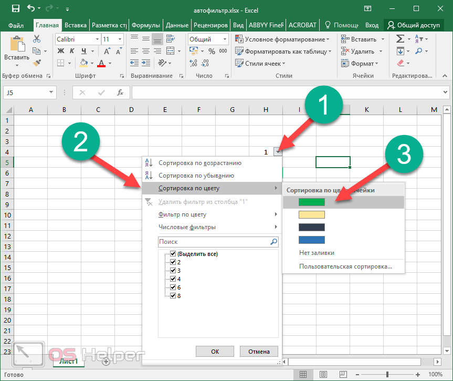
Task: Click the Отмена button
Action: pyautogui.click(x=258, y=352)
